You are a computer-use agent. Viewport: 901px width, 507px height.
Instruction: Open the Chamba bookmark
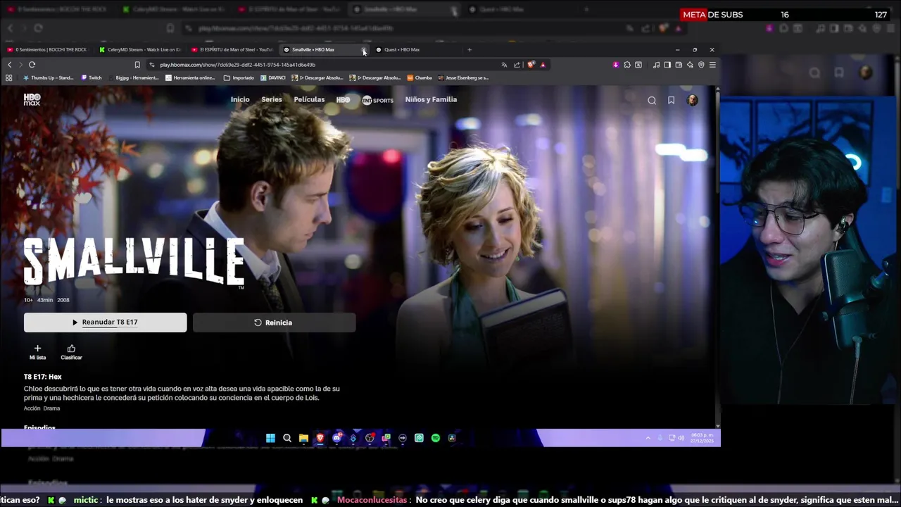click(x=420, y=78)
